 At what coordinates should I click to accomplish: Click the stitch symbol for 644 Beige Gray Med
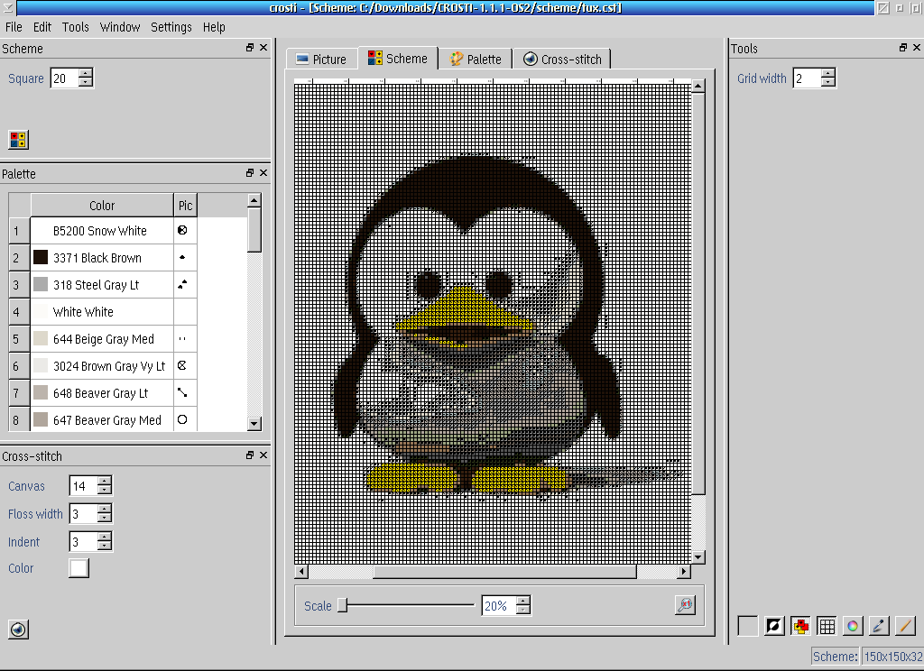coord(182,339)
